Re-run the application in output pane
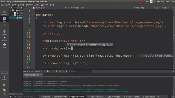 [x=57, y=71]
